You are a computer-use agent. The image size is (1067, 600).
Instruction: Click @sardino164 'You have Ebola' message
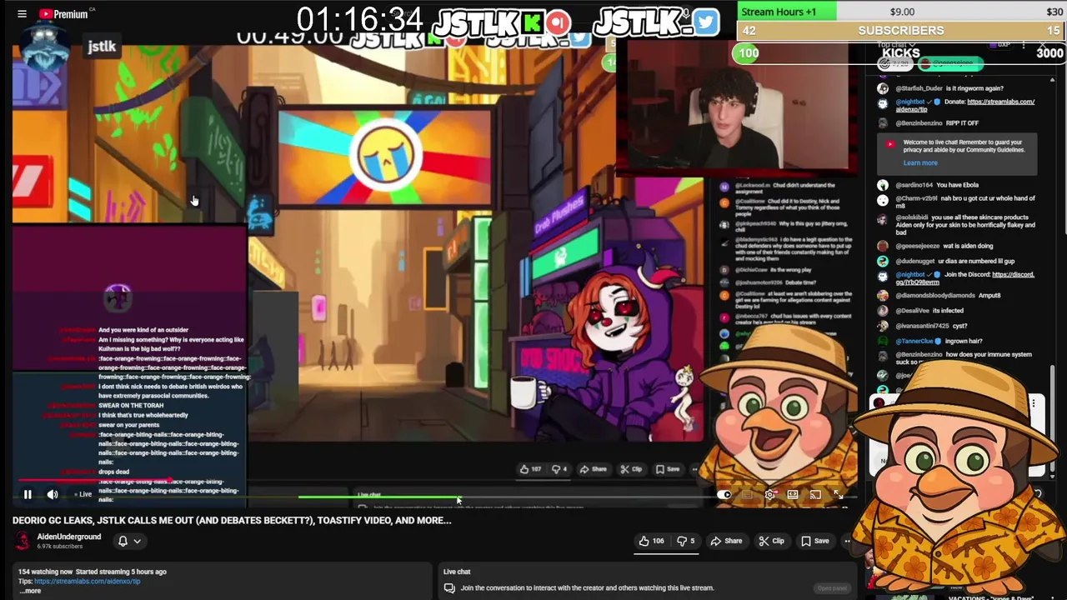[959, 185]
